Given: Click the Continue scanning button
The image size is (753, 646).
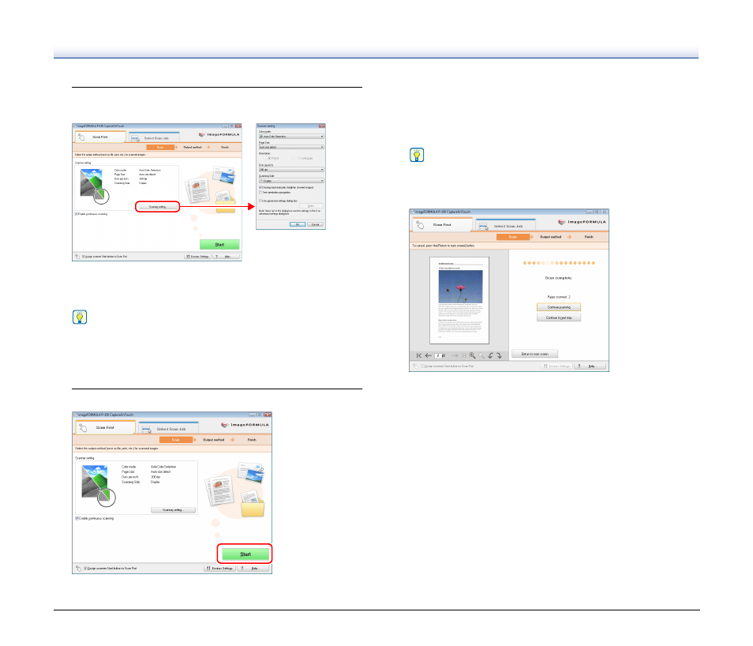Looking at the screenshot, I should point(559,307).
